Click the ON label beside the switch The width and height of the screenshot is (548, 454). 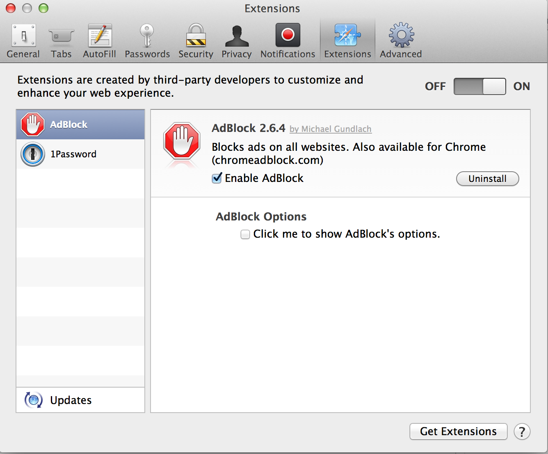pos(522,86)
